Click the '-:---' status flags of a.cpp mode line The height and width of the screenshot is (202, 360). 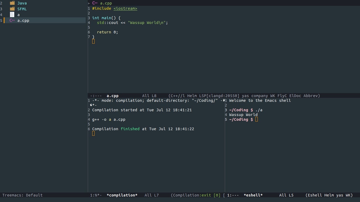[96, 96]
